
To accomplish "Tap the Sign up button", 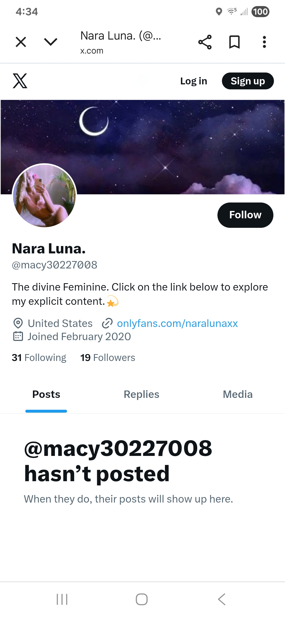I will (x=248, y=81).
